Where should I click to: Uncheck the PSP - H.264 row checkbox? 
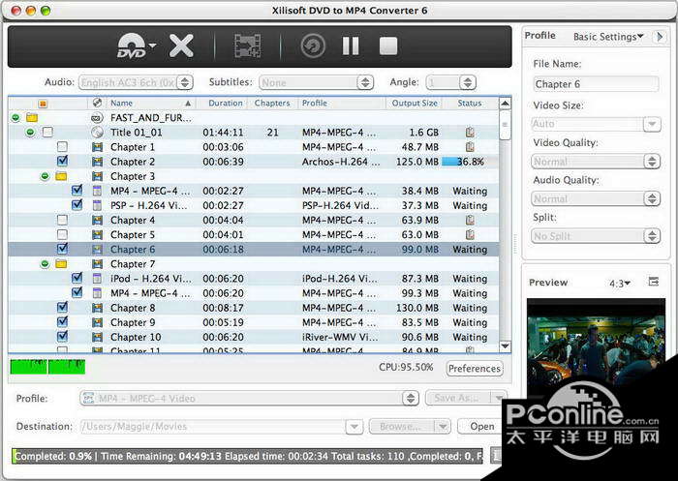coord(77,205)
